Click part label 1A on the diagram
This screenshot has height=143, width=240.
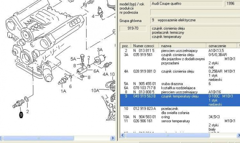tap(63, 91)
